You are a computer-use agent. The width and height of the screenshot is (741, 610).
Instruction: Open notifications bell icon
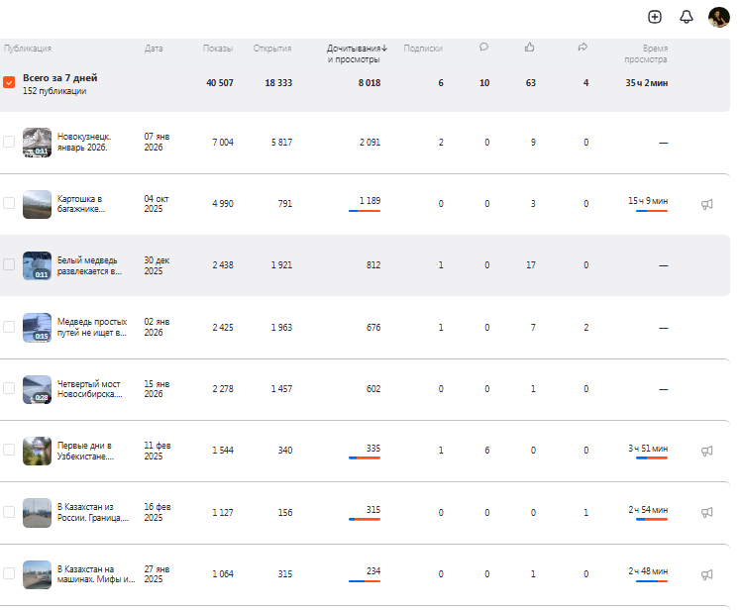point(686,17)
